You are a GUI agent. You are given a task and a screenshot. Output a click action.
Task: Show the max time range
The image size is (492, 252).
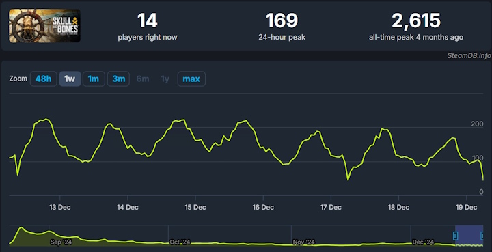coord(191,79)
